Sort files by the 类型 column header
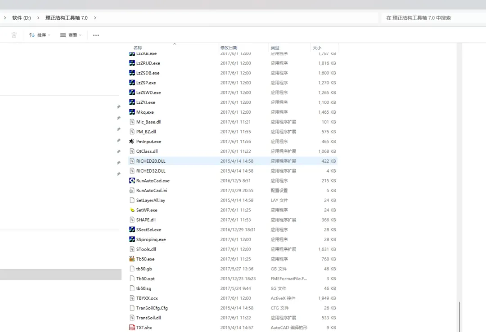Viewport: 486px width, 332px height. pyautogui.click(x=275, y=48)
